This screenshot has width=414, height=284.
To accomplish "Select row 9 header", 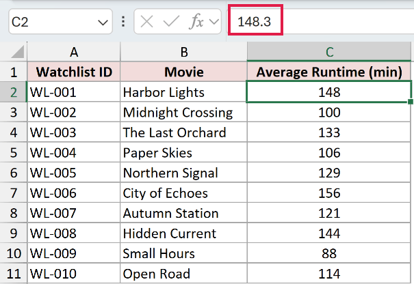I will [14, 233].
